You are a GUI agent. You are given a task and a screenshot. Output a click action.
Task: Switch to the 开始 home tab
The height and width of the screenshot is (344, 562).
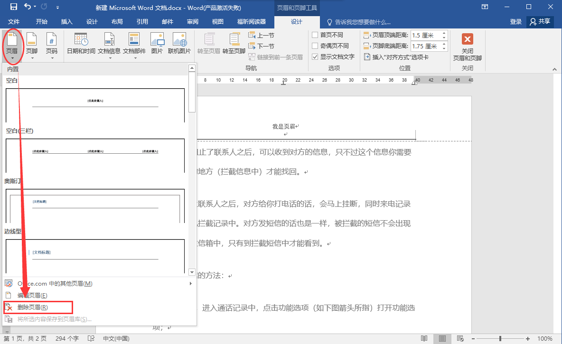point(42,22)
